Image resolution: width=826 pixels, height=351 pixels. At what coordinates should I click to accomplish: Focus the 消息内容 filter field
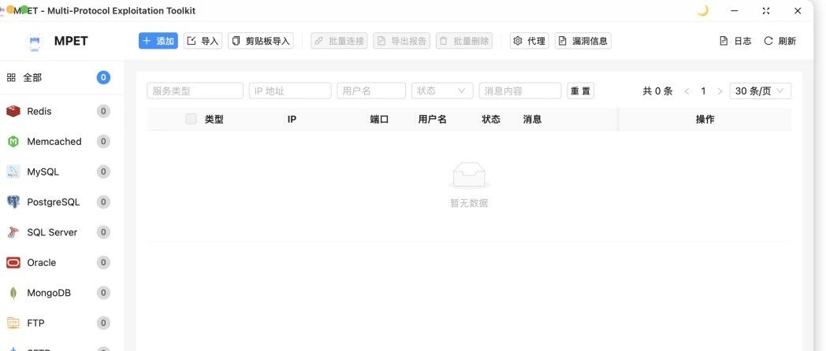tap(520, 91)
